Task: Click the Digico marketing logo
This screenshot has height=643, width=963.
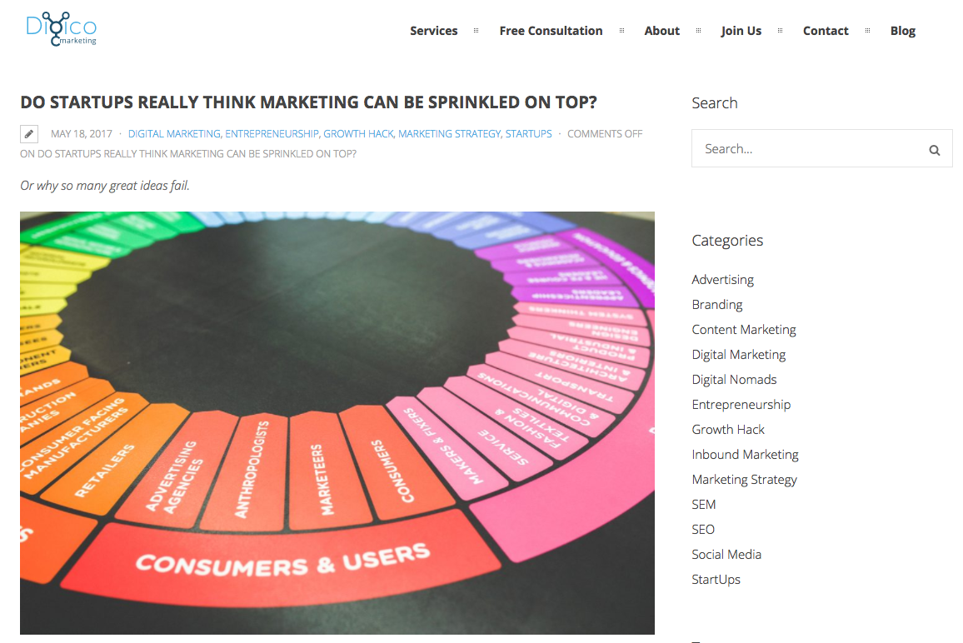Action: click(61, 28)
